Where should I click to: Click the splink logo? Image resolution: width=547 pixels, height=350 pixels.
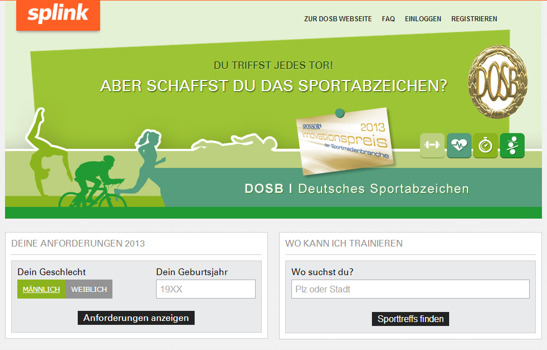[58, 15]
